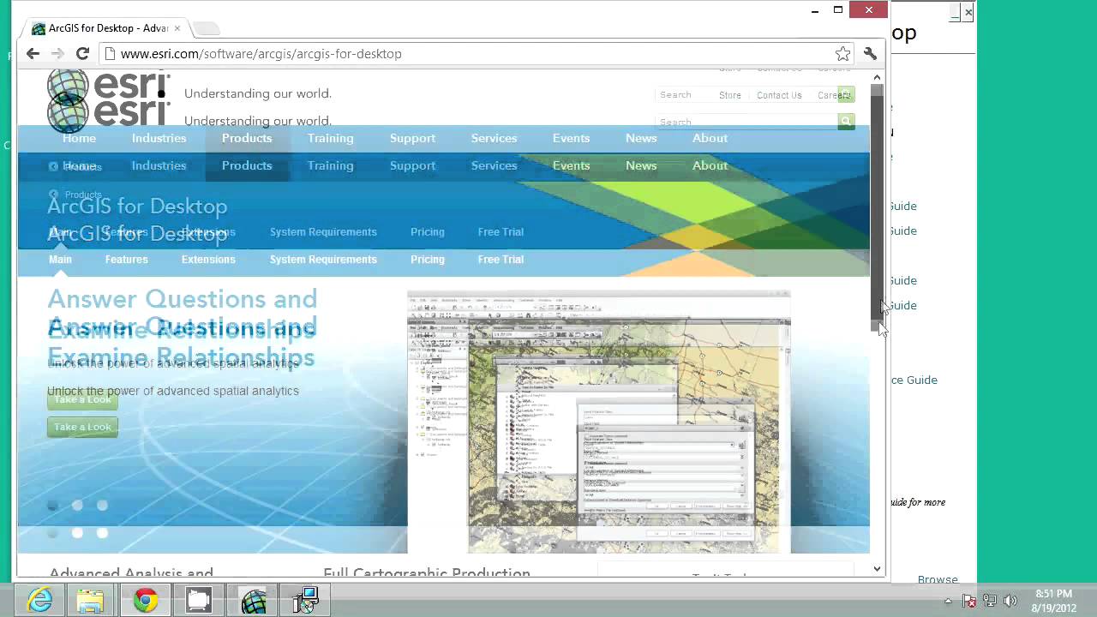Open File Explorer from the taskbar

[91, 601]
